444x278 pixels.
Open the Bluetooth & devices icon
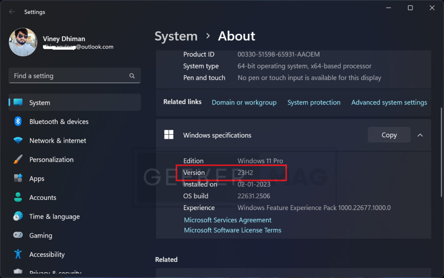click(18, 121)
